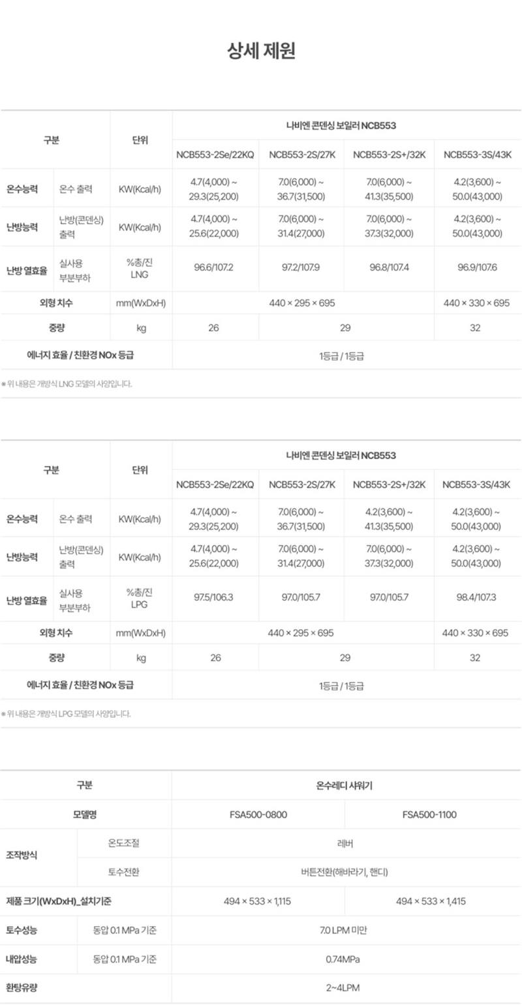522x1005 pixels.
Task: Click '동압 0.1 MPa 기준' in the 내압성능 row
Action: (x=125, y=959)
